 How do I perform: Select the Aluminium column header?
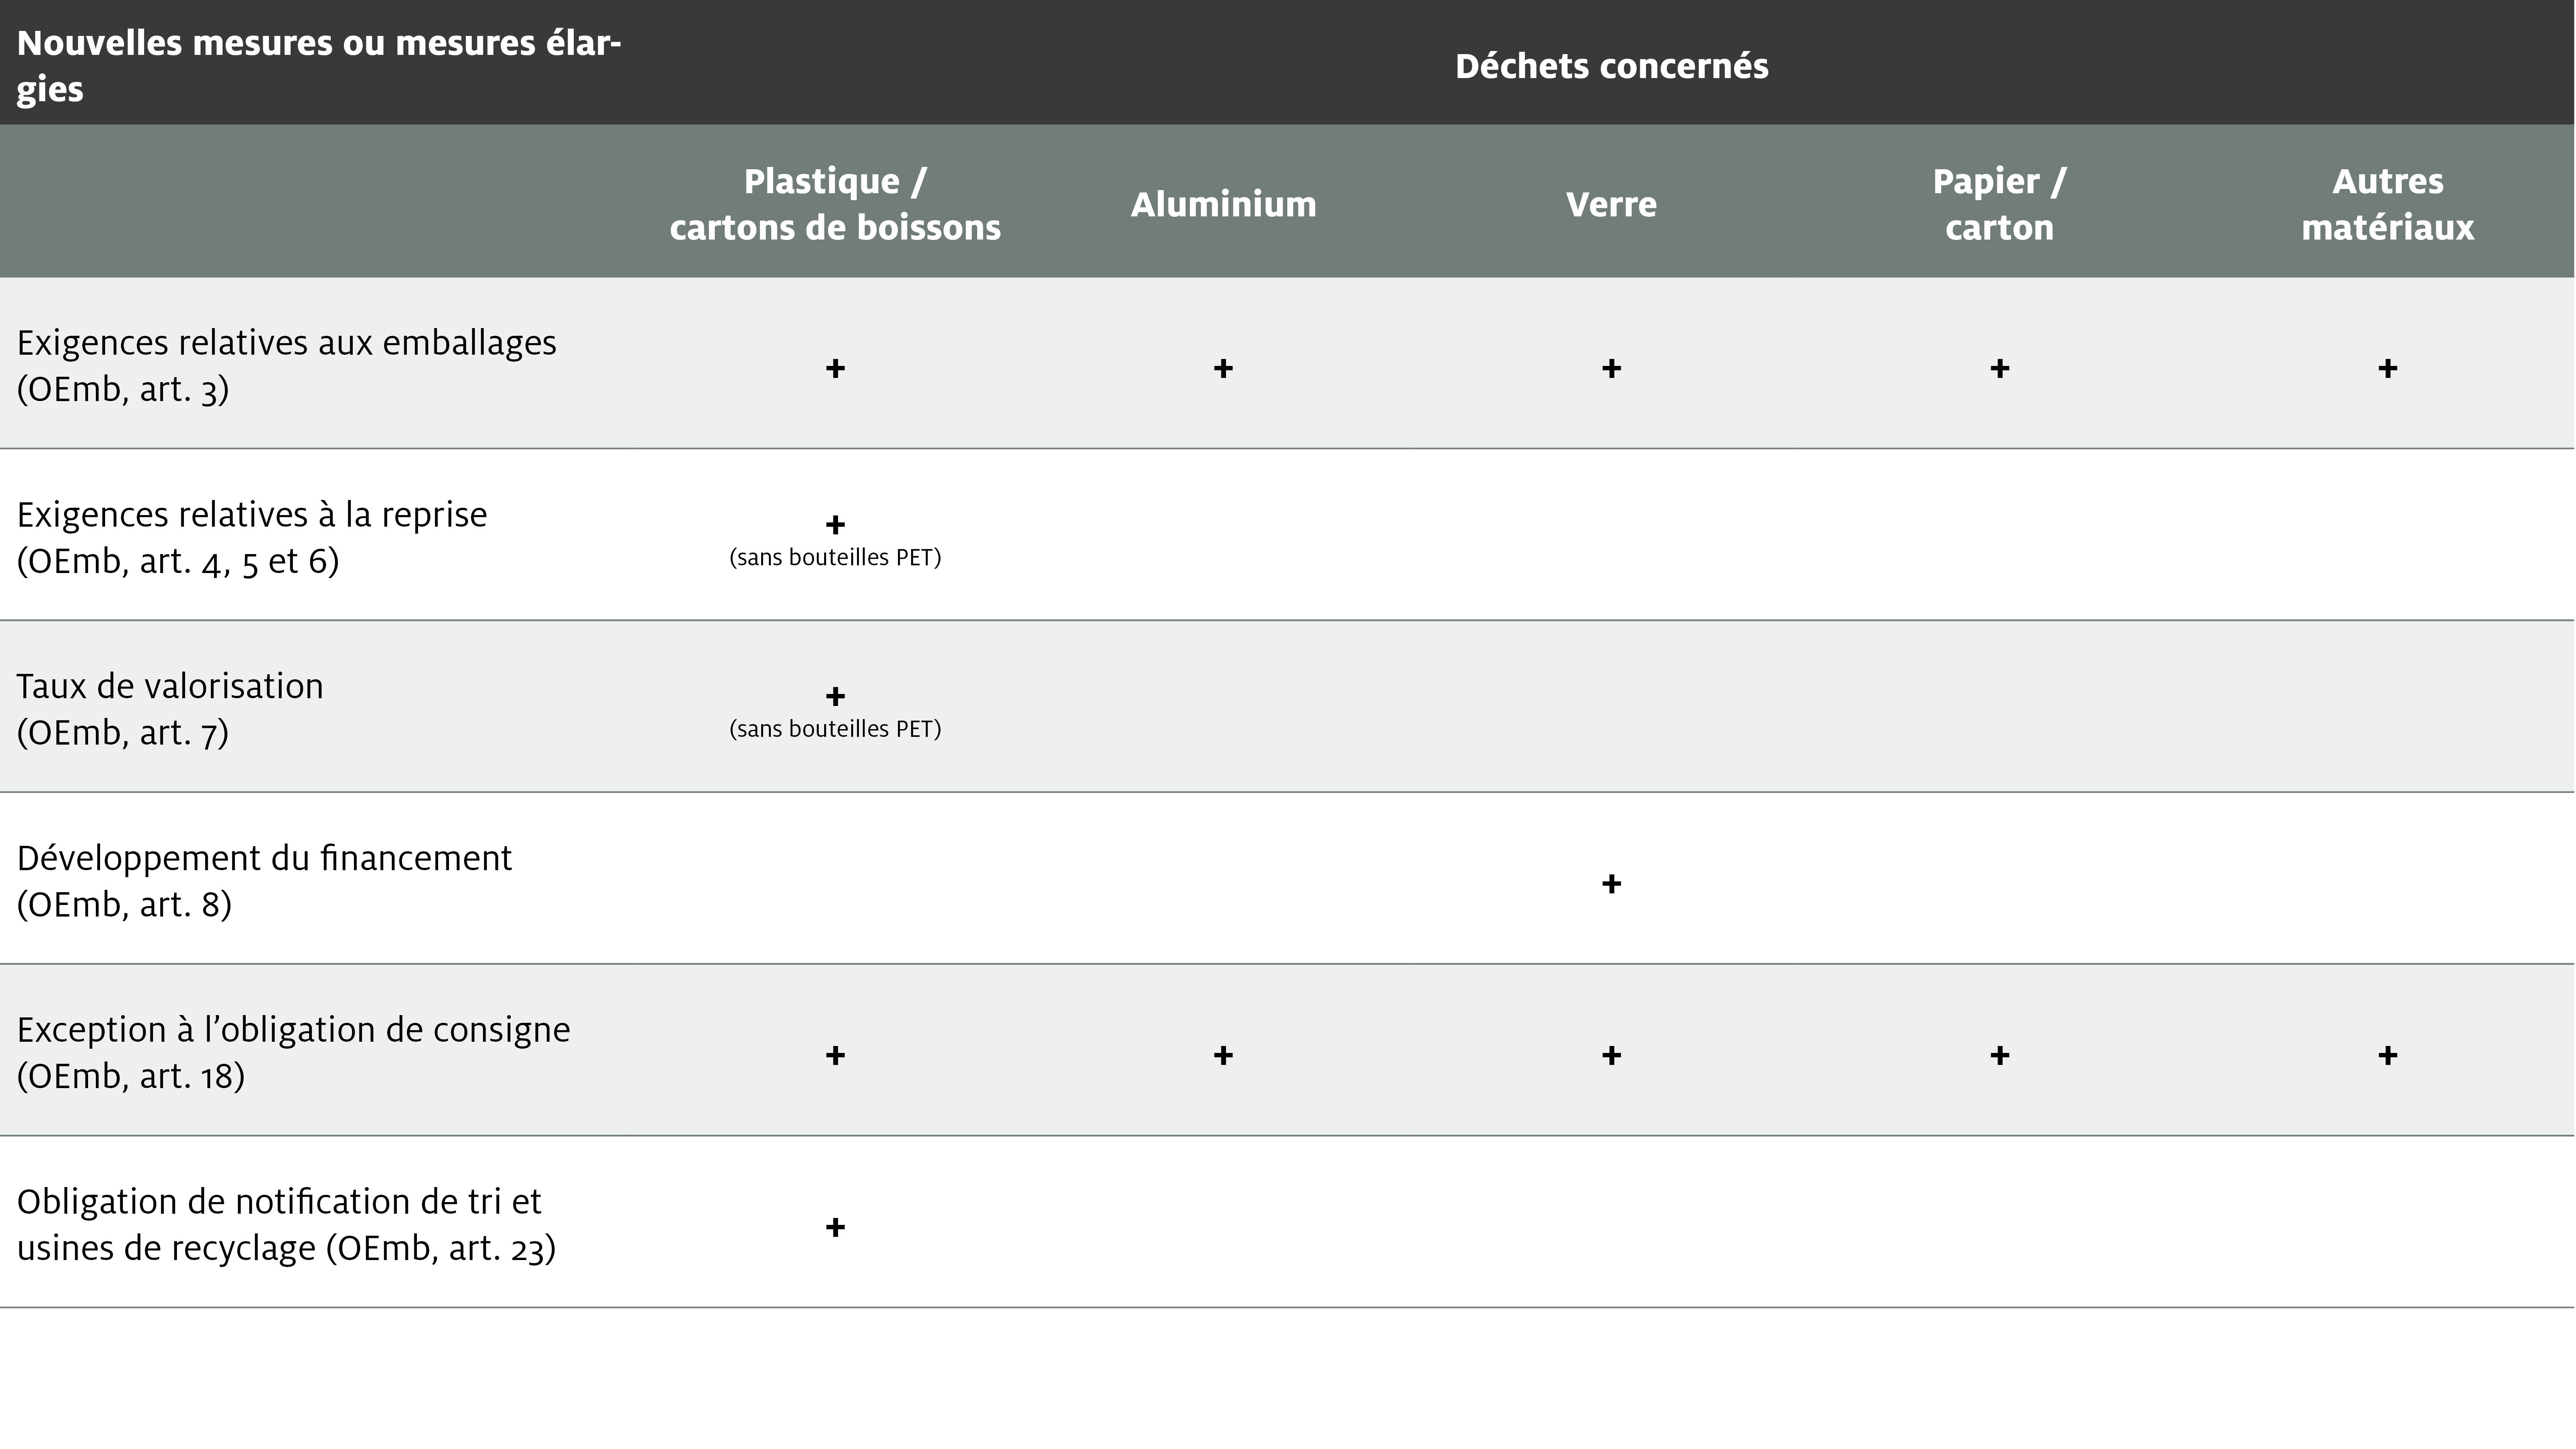(x=1223, y=204)
